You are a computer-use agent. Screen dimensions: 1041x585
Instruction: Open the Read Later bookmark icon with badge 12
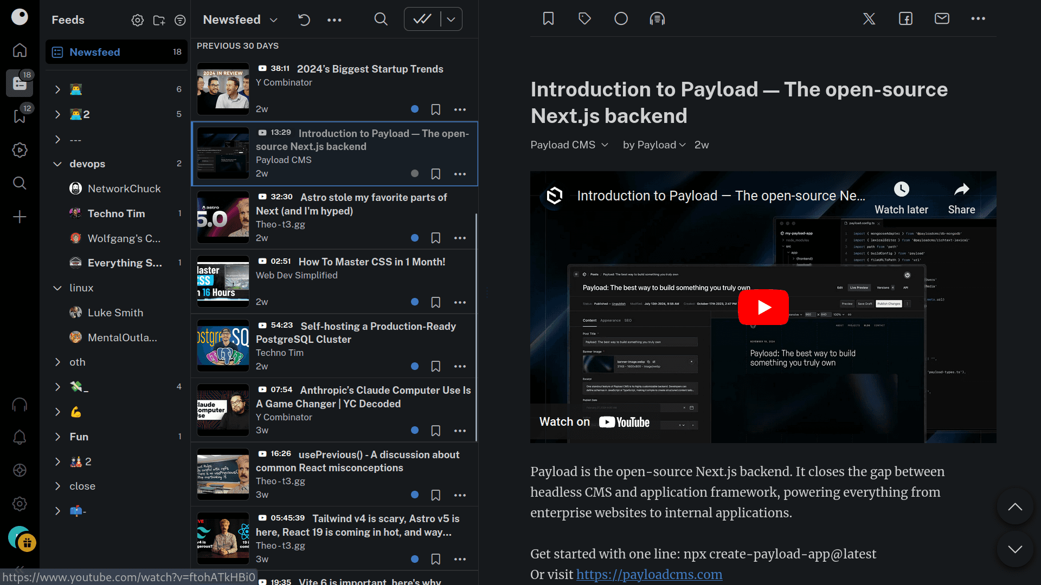20,116
